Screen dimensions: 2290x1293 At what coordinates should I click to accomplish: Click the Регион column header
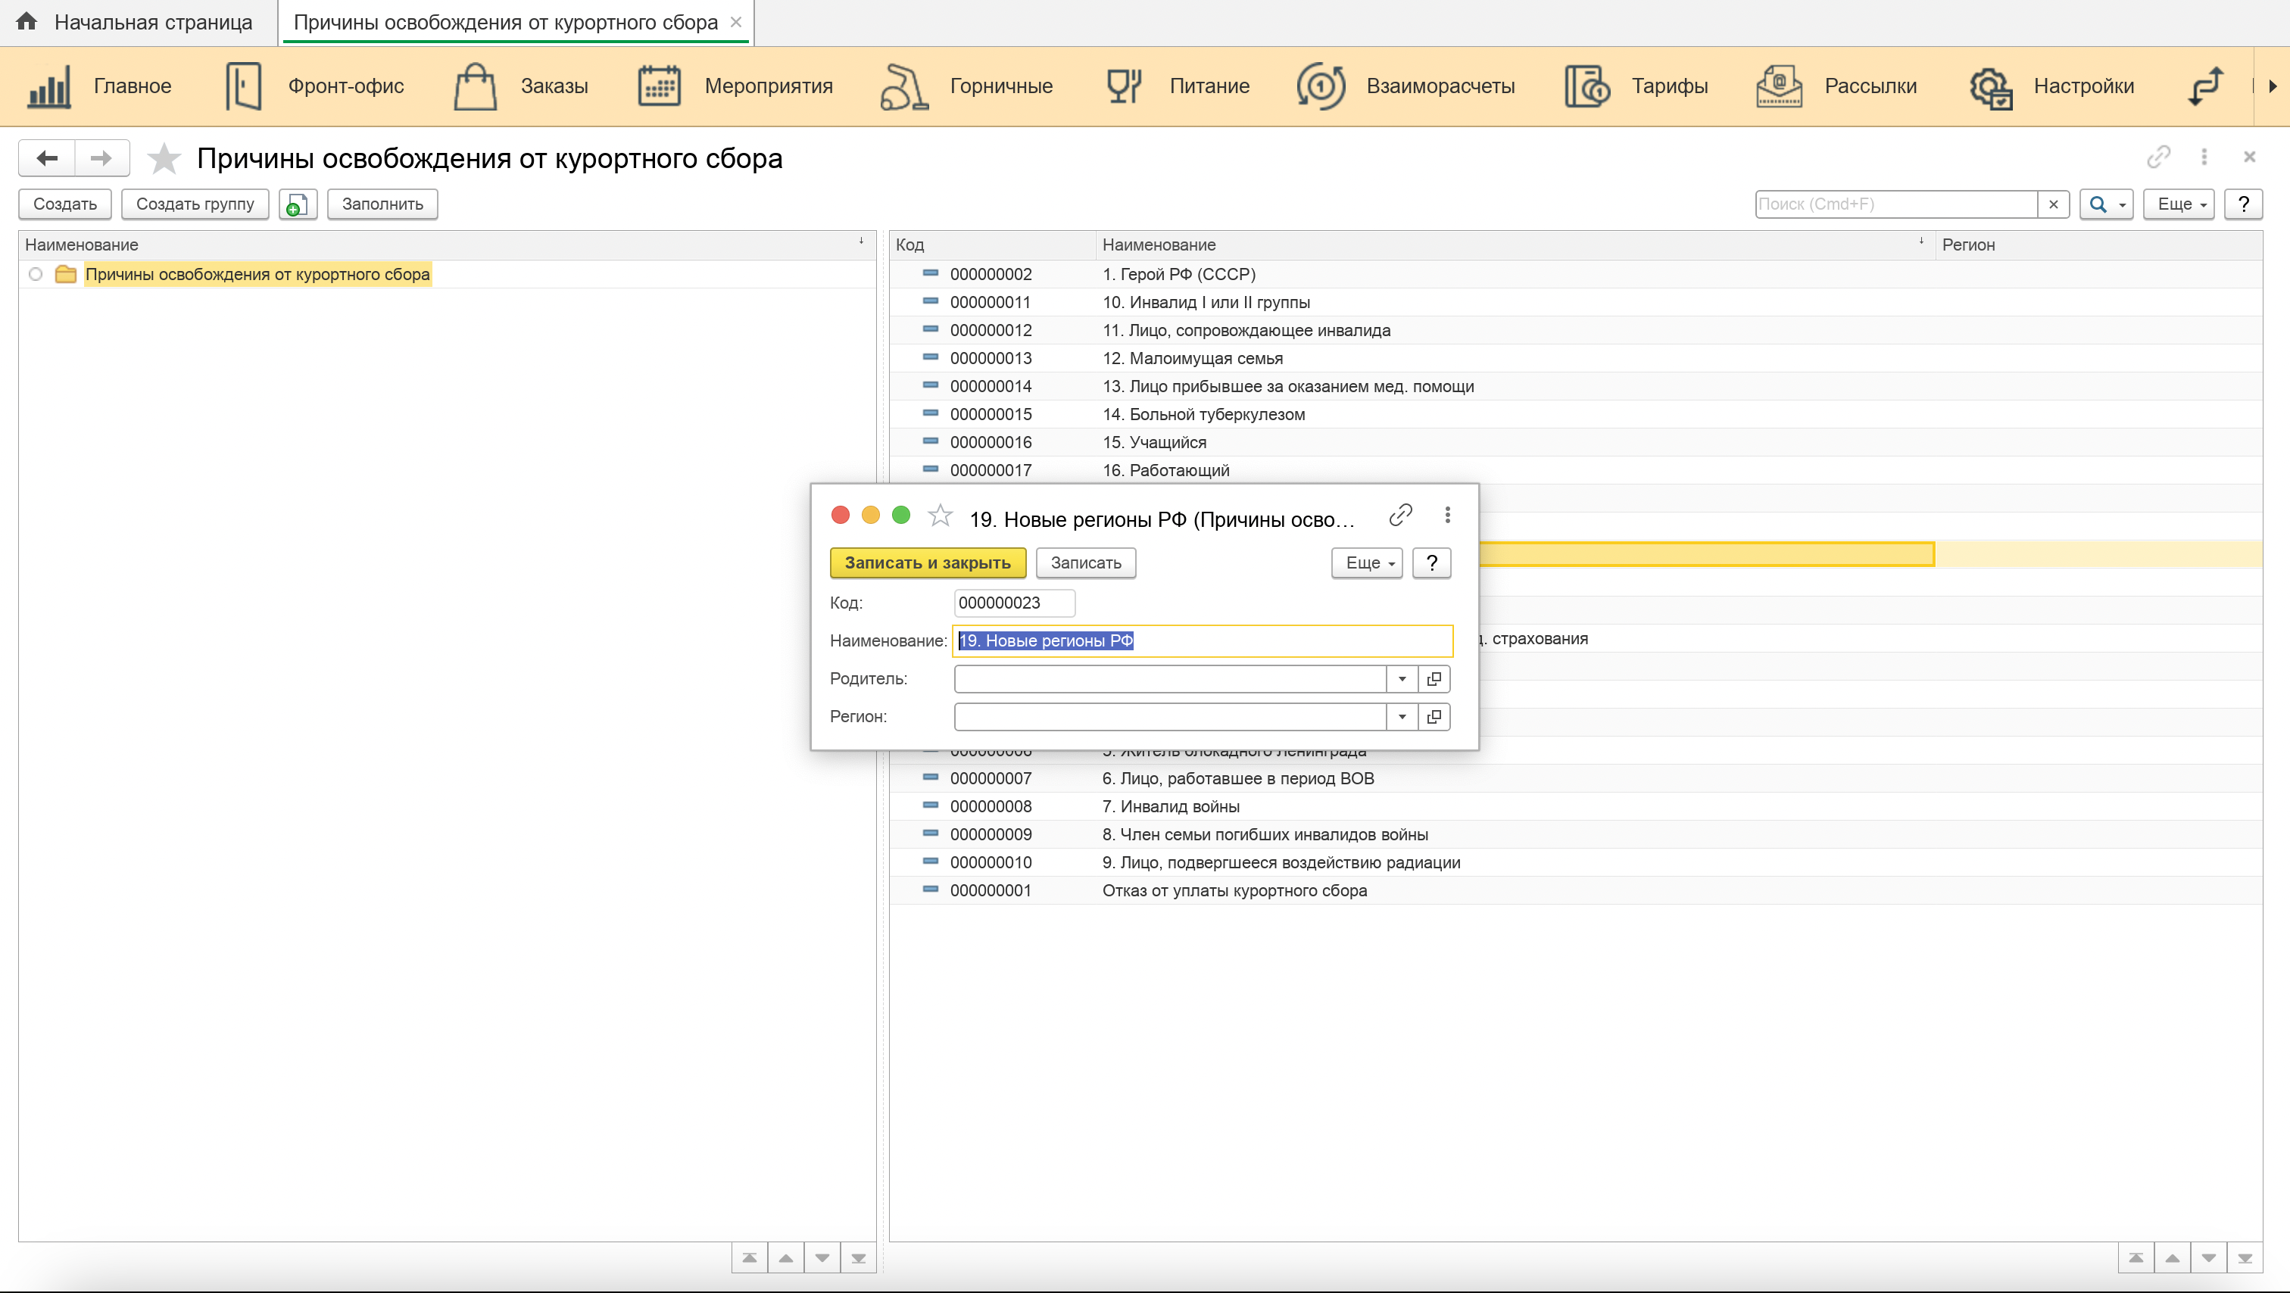[x=2098, y=245]
